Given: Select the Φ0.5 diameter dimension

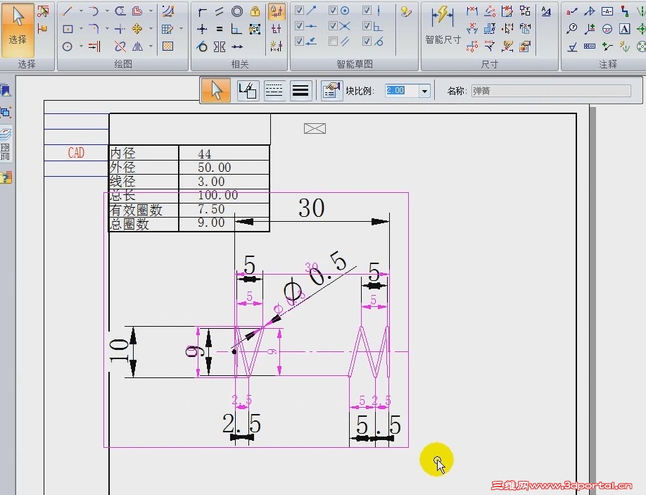Looking at the screenshot, I should (x=315, y=277).
